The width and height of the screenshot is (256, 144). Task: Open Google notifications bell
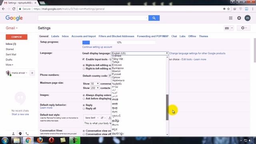pos(239,18)
